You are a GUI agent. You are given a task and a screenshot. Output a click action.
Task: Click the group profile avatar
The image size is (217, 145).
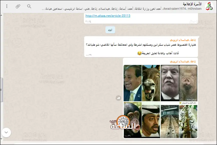209,6
